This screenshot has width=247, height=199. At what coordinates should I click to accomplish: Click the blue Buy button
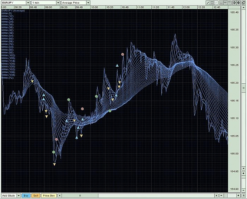(x=26, y=196)
